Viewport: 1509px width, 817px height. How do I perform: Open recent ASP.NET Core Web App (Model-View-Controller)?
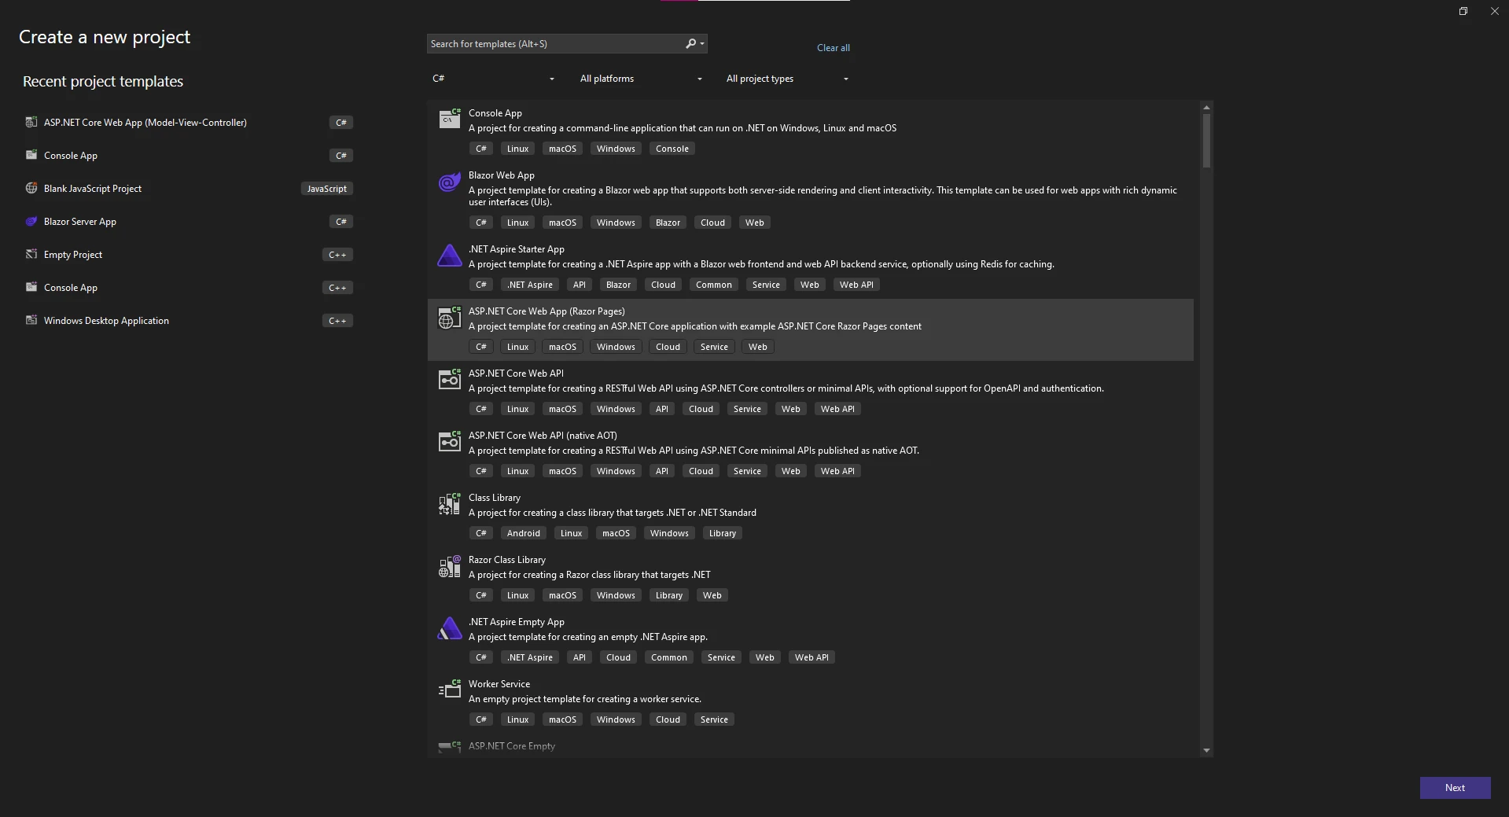point(189,123)
